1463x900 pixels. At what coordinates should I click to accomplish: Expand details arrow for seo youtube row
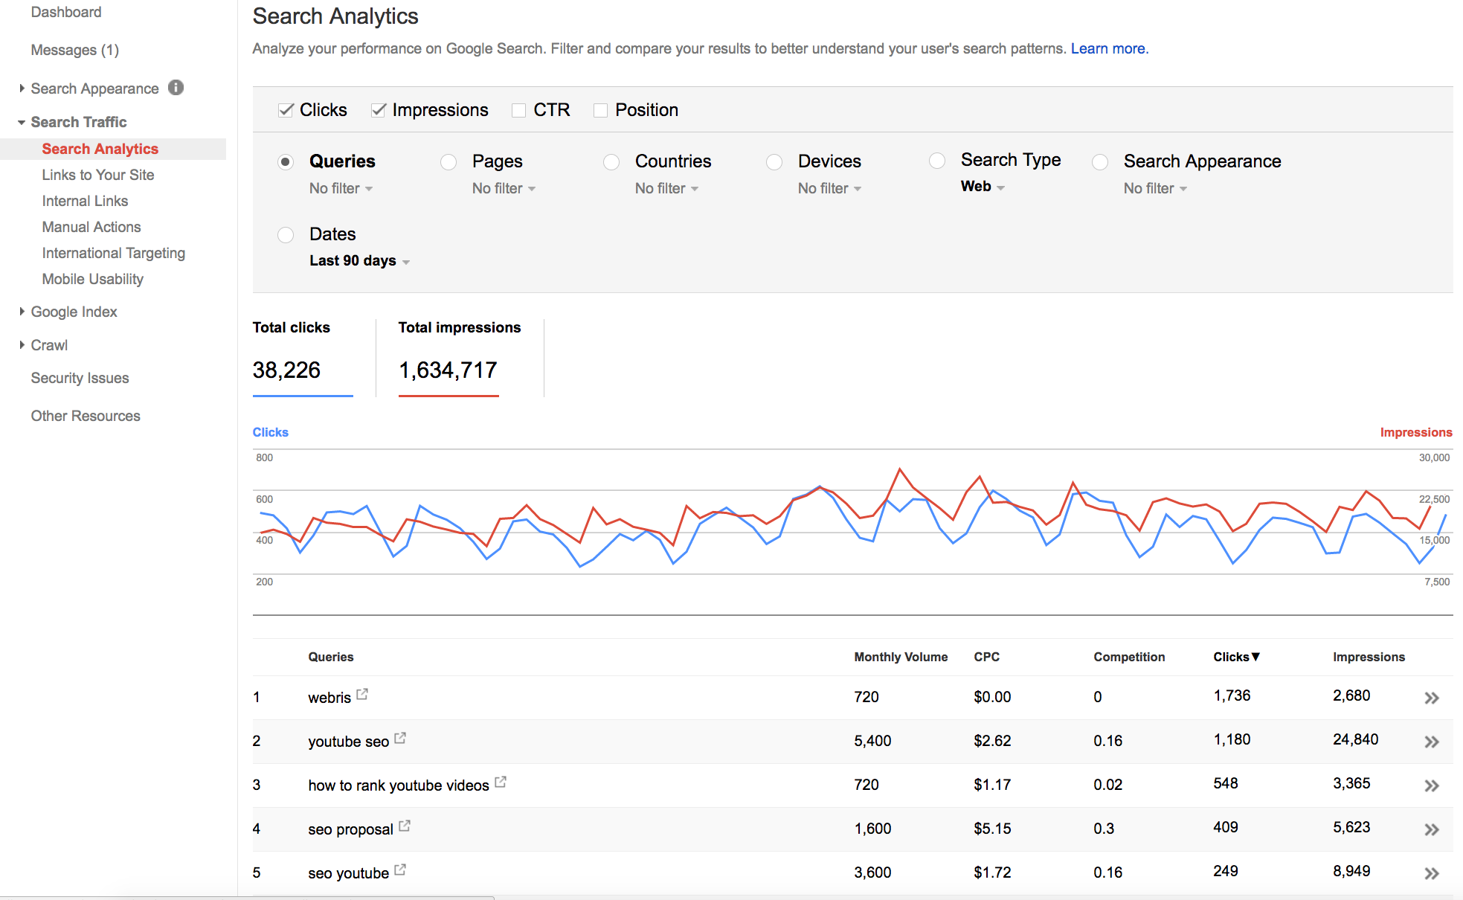1432,873
